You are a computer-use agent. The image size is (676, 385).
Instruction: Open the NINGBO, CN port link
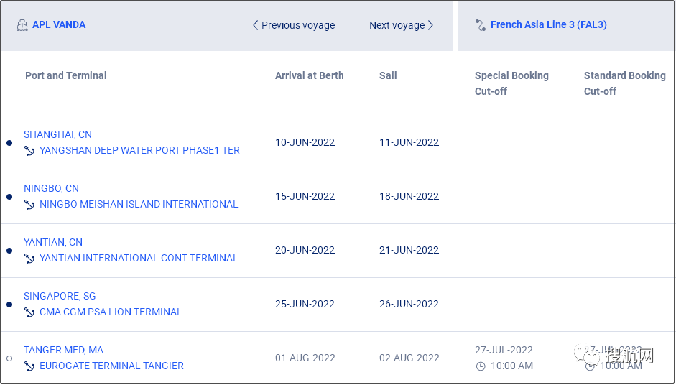click(51, 188)
